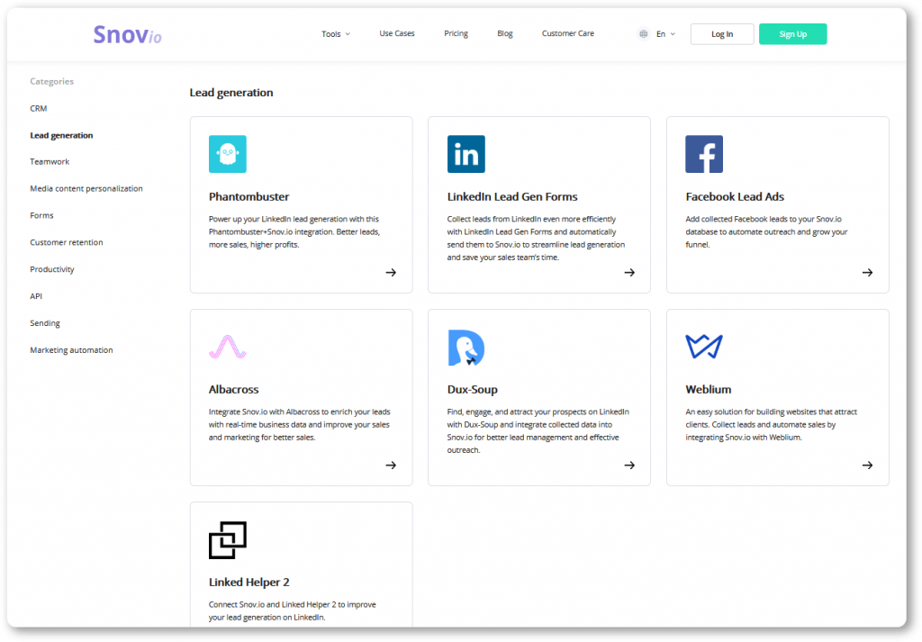Open the Sending category
Viewport: 922px width, 642px height.
click(45, 323)
